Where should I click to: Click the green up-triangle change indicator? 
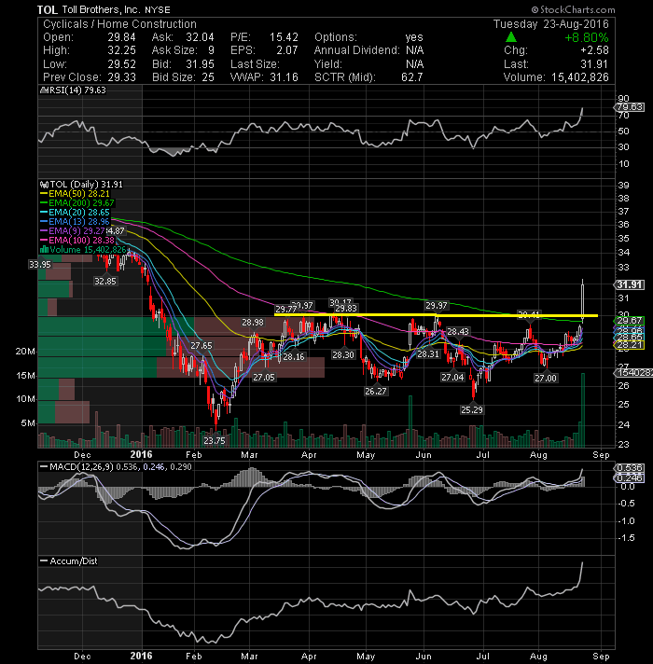coord(511,37)
